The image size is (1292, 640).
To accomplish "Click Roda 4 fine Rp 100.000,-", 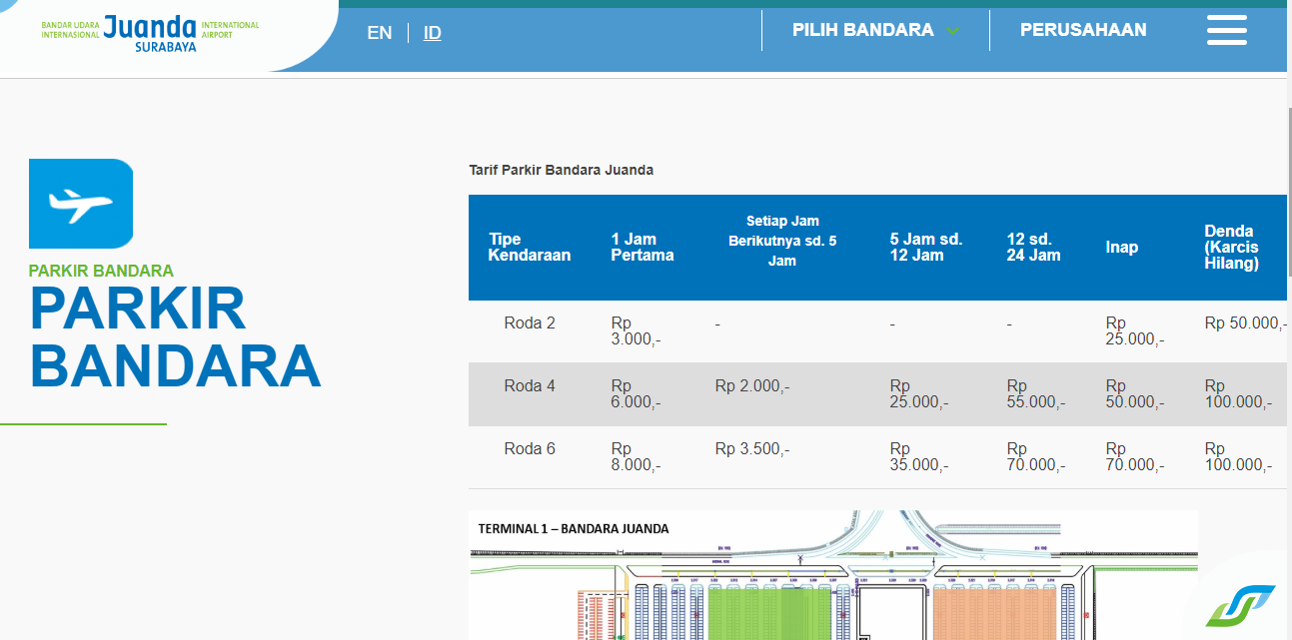I will tap(1238, 394).
